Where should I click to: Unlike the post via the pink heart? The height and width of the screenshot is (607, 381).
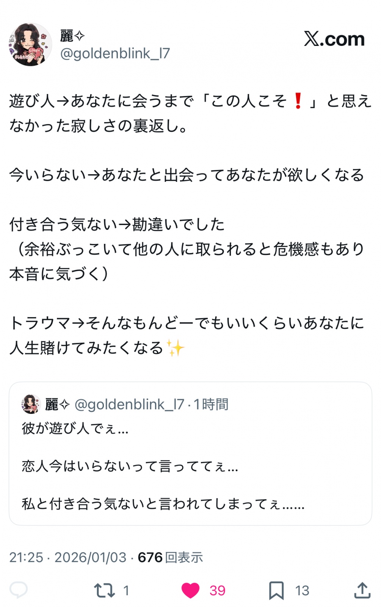190,590
